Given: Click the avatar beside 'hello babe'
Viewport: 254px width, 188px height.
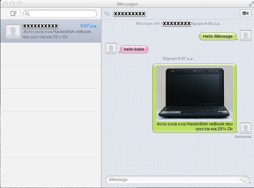Looking at the screenshot, I should pos(111,49).
